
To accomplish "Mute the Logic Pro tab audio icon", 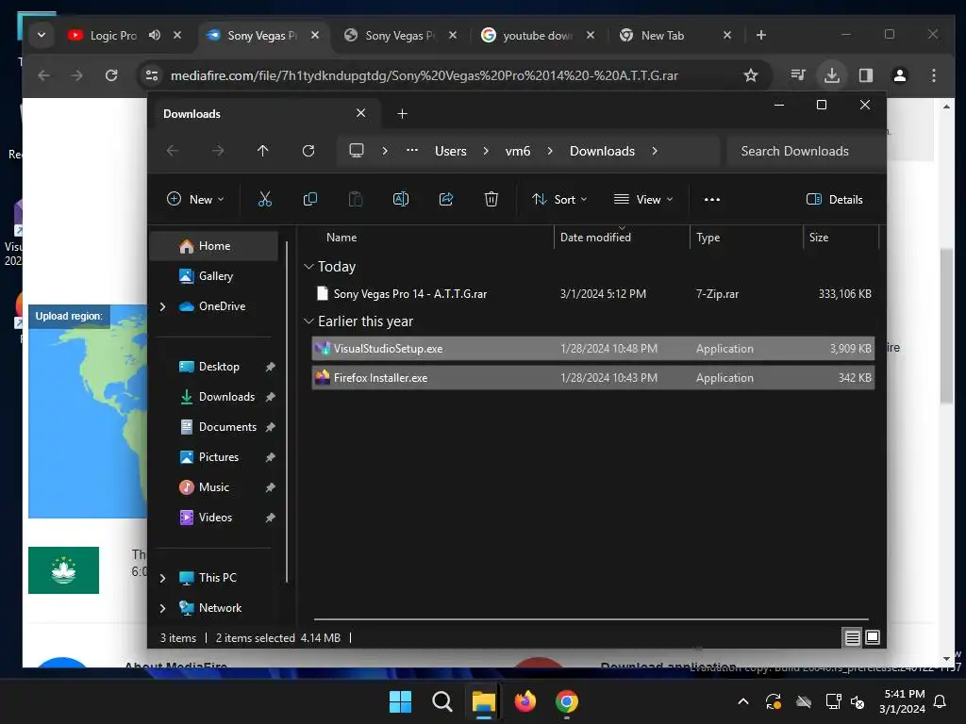I will point(155,35).
